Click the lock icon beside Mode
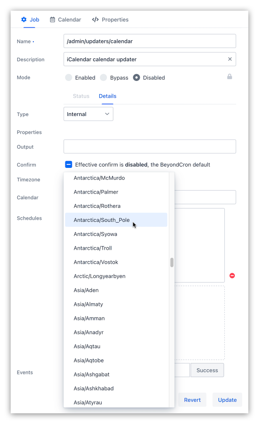 [230, 77]
